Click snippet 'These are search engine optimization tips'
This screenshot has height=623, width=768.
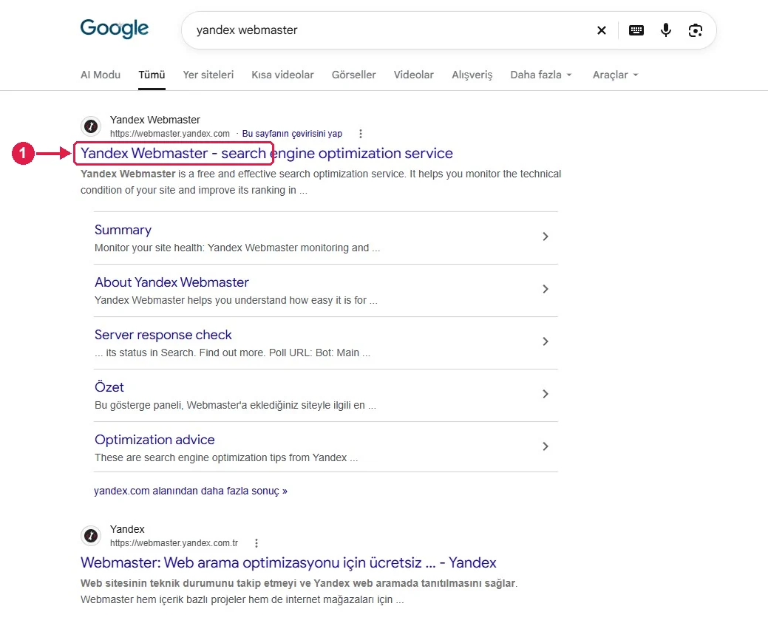[x=226, y=457]
